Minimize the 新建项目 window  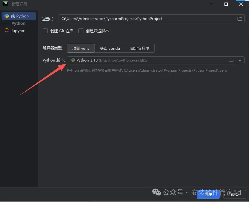pos(211,4)
